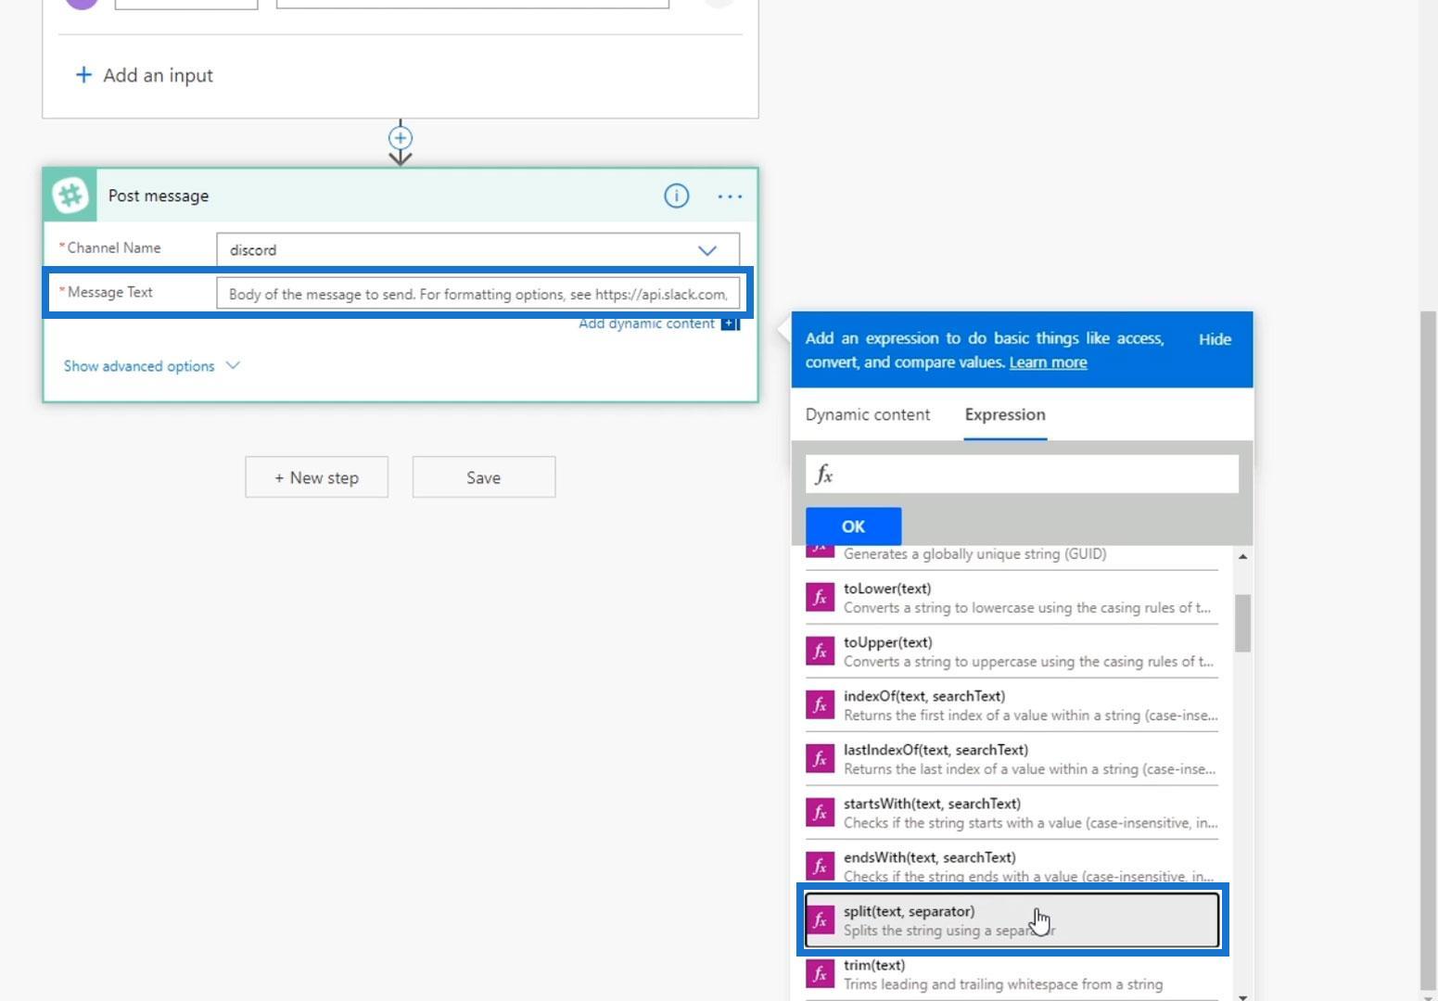Select trim(text) function

1012,974
